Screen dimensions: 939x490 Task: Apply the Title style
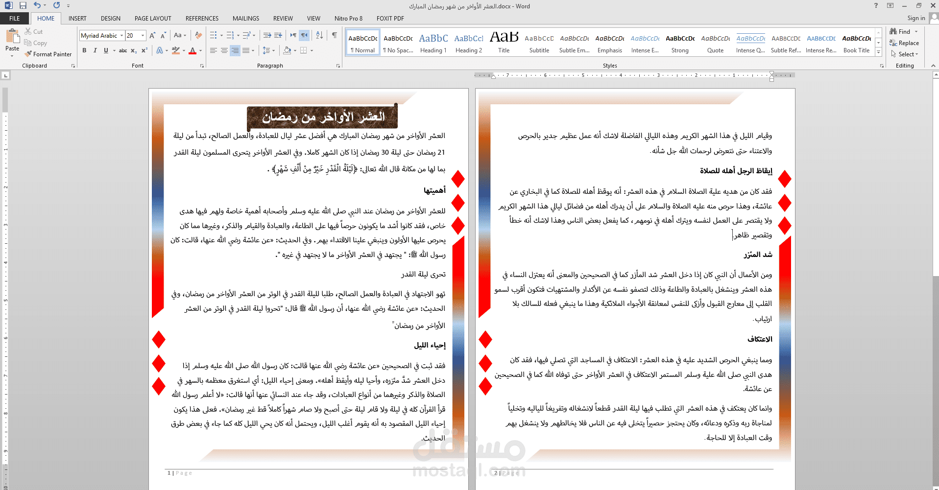click(504, 43)
